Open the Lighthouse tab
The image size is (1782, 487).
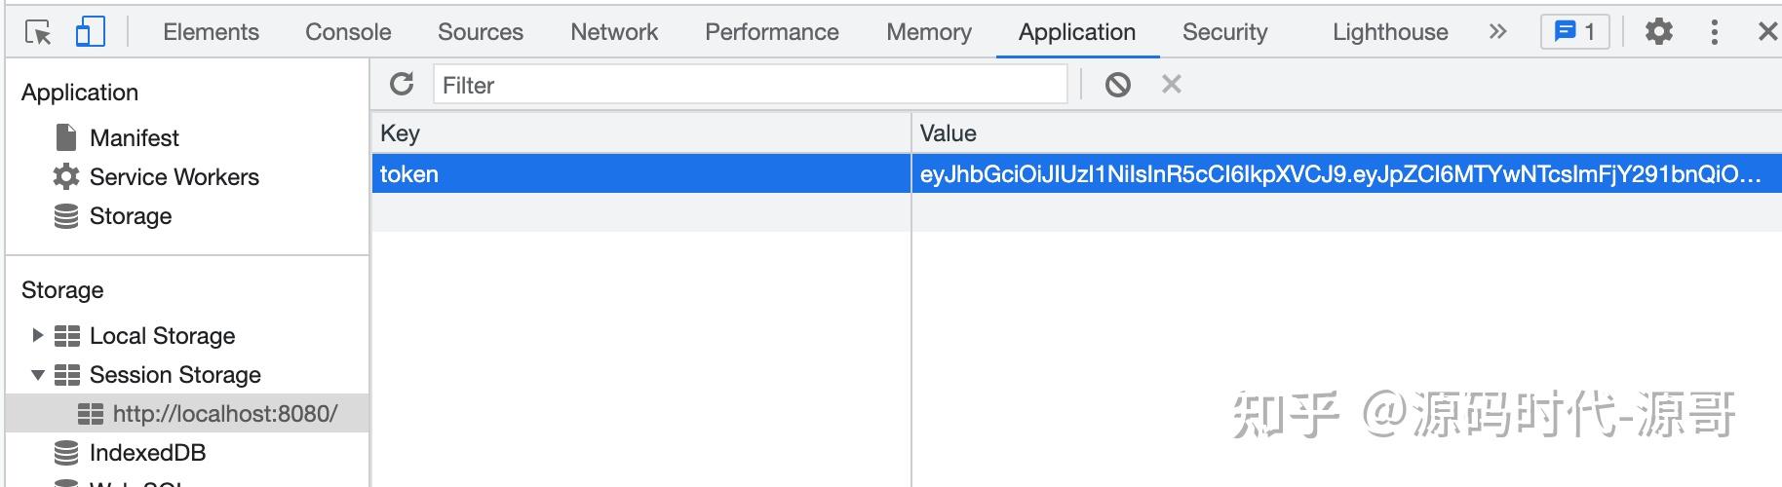pyautogui.click(x=1389, y=32)
